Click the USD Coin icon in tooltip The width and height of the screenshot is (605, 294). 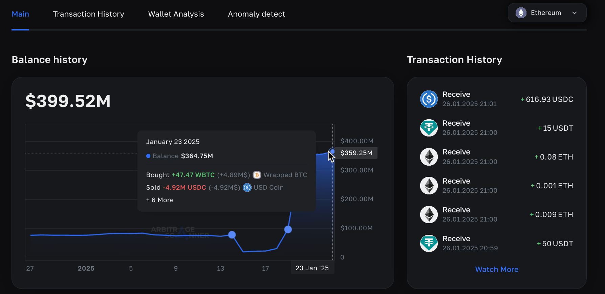click(247, 187)
